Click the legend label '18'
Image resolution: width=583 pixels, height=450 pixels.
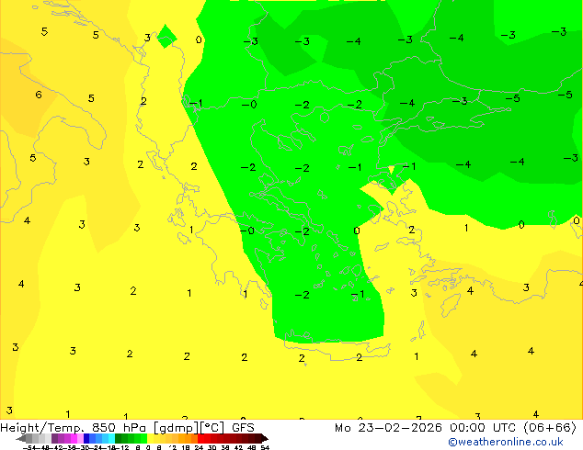186,447
